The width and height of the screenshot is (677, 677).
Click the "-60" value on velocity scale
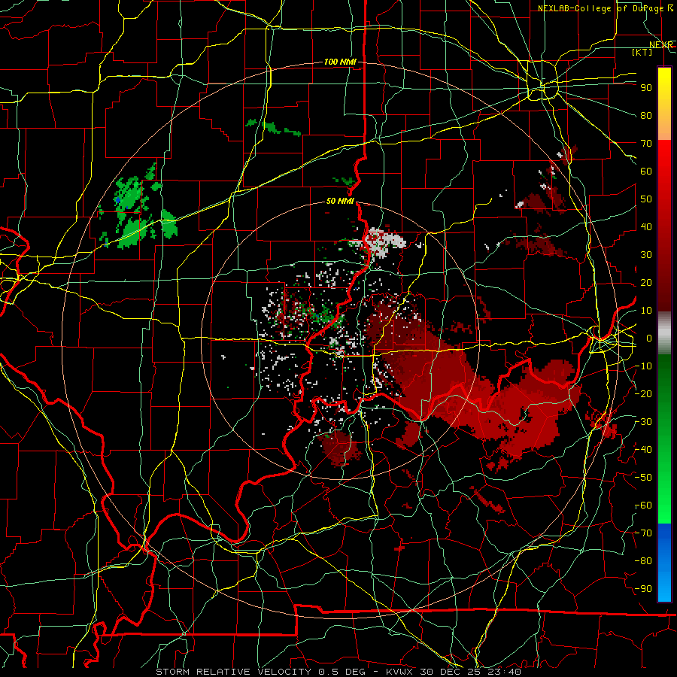(643, 505)
